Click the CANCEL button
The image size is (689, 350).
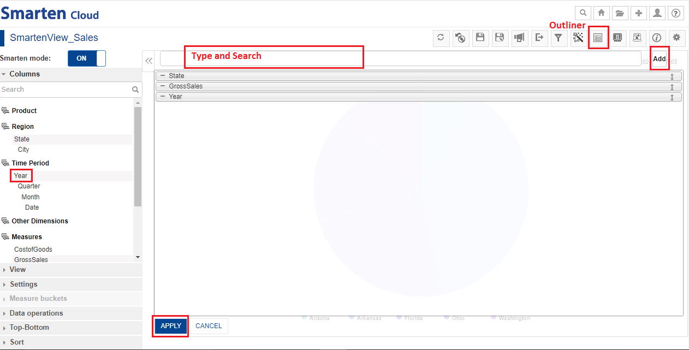[209, 326]
